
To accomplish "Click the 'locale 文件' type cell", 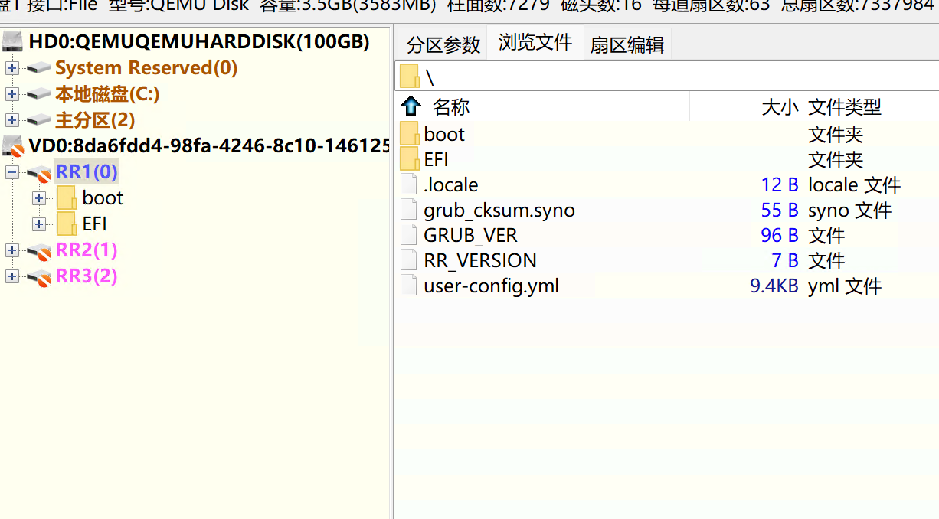I will 855,184.
